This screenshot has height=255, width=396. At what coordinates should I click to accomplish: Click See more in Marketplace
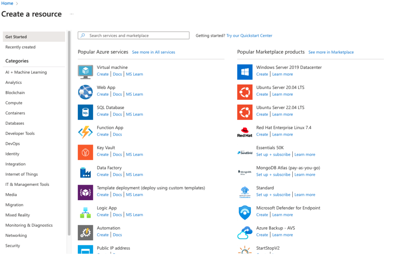click(x=331, y=52)
